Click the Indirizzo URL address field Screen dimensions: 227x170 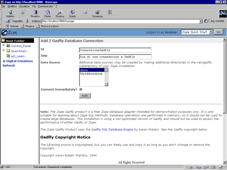click(120, 21)
